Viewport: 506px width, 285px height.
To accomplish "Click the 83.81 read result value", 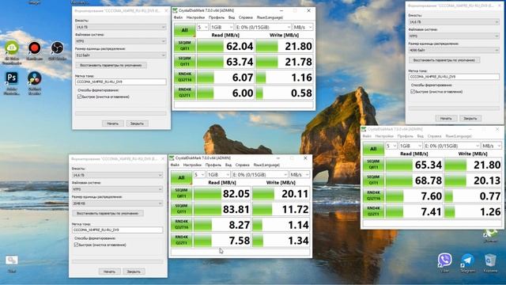I will (236, 209).
